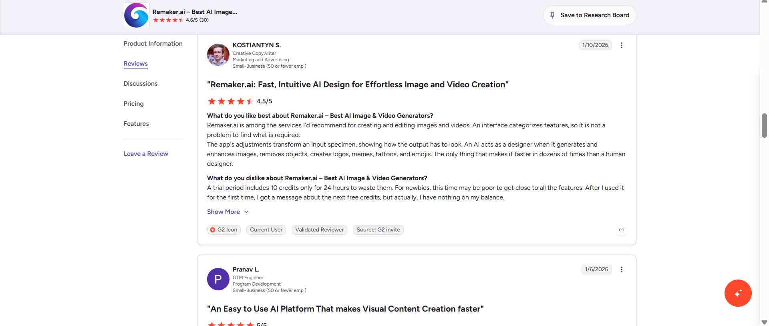Click the G2 Icon badge

tap(224, 230)
